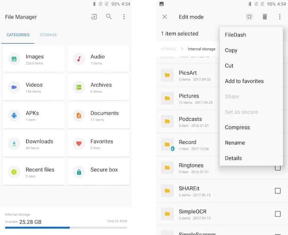This screenshot has width=288, height=235.
Task: Tap the Ringtones folder icon
Action: [x=167, y=168]
